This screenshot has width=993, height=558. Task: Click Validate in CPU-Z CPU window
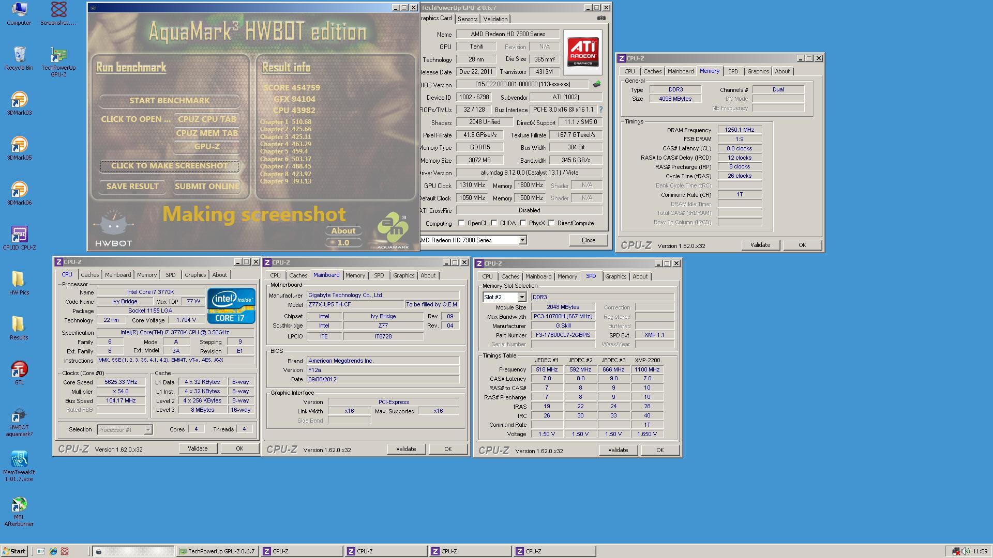pos(198,449)
